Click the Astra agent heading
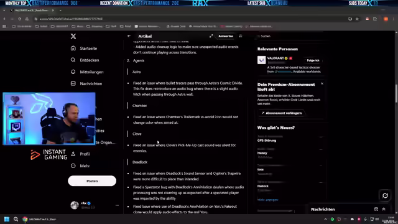This screenshot has width=398, height=224. coord(137,72)
